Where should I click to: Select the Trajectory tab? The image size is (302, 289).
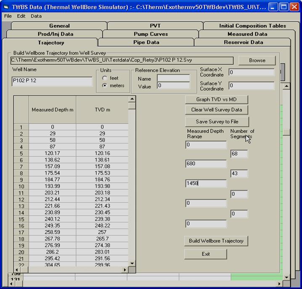tap(51, 42)
